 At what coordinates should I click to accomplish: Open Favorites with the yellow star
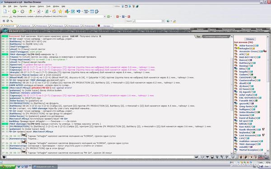(x=61, y=12)
